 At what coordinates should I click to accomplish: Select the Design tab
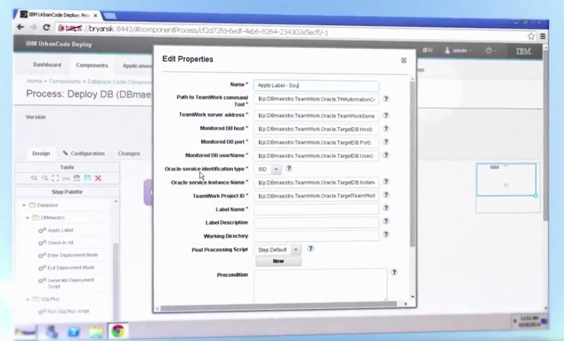[x=41, y=153]
